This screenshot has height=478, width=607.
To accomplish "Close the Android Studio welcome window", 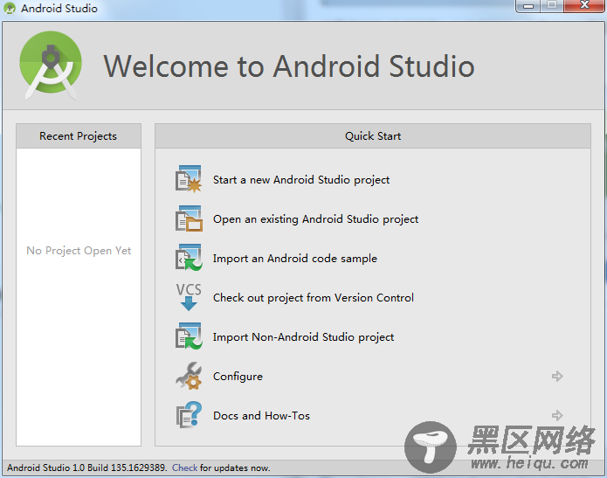I will [584, 5].
